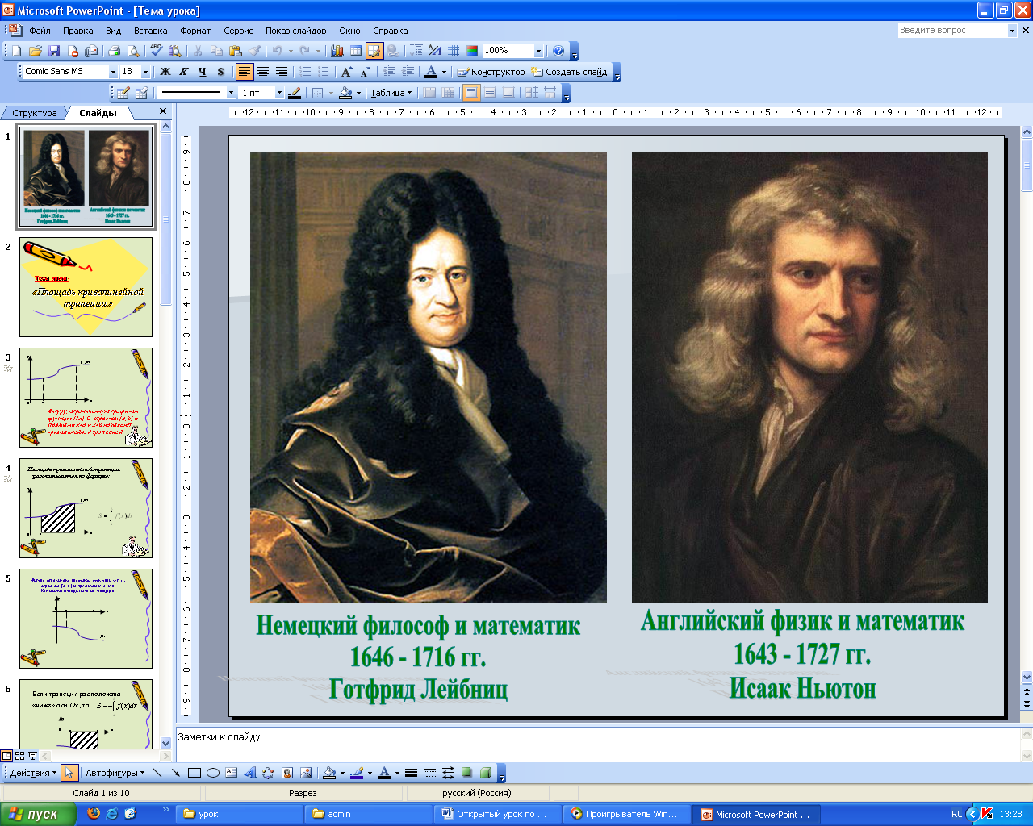Open the border line style dropdown

231,93
